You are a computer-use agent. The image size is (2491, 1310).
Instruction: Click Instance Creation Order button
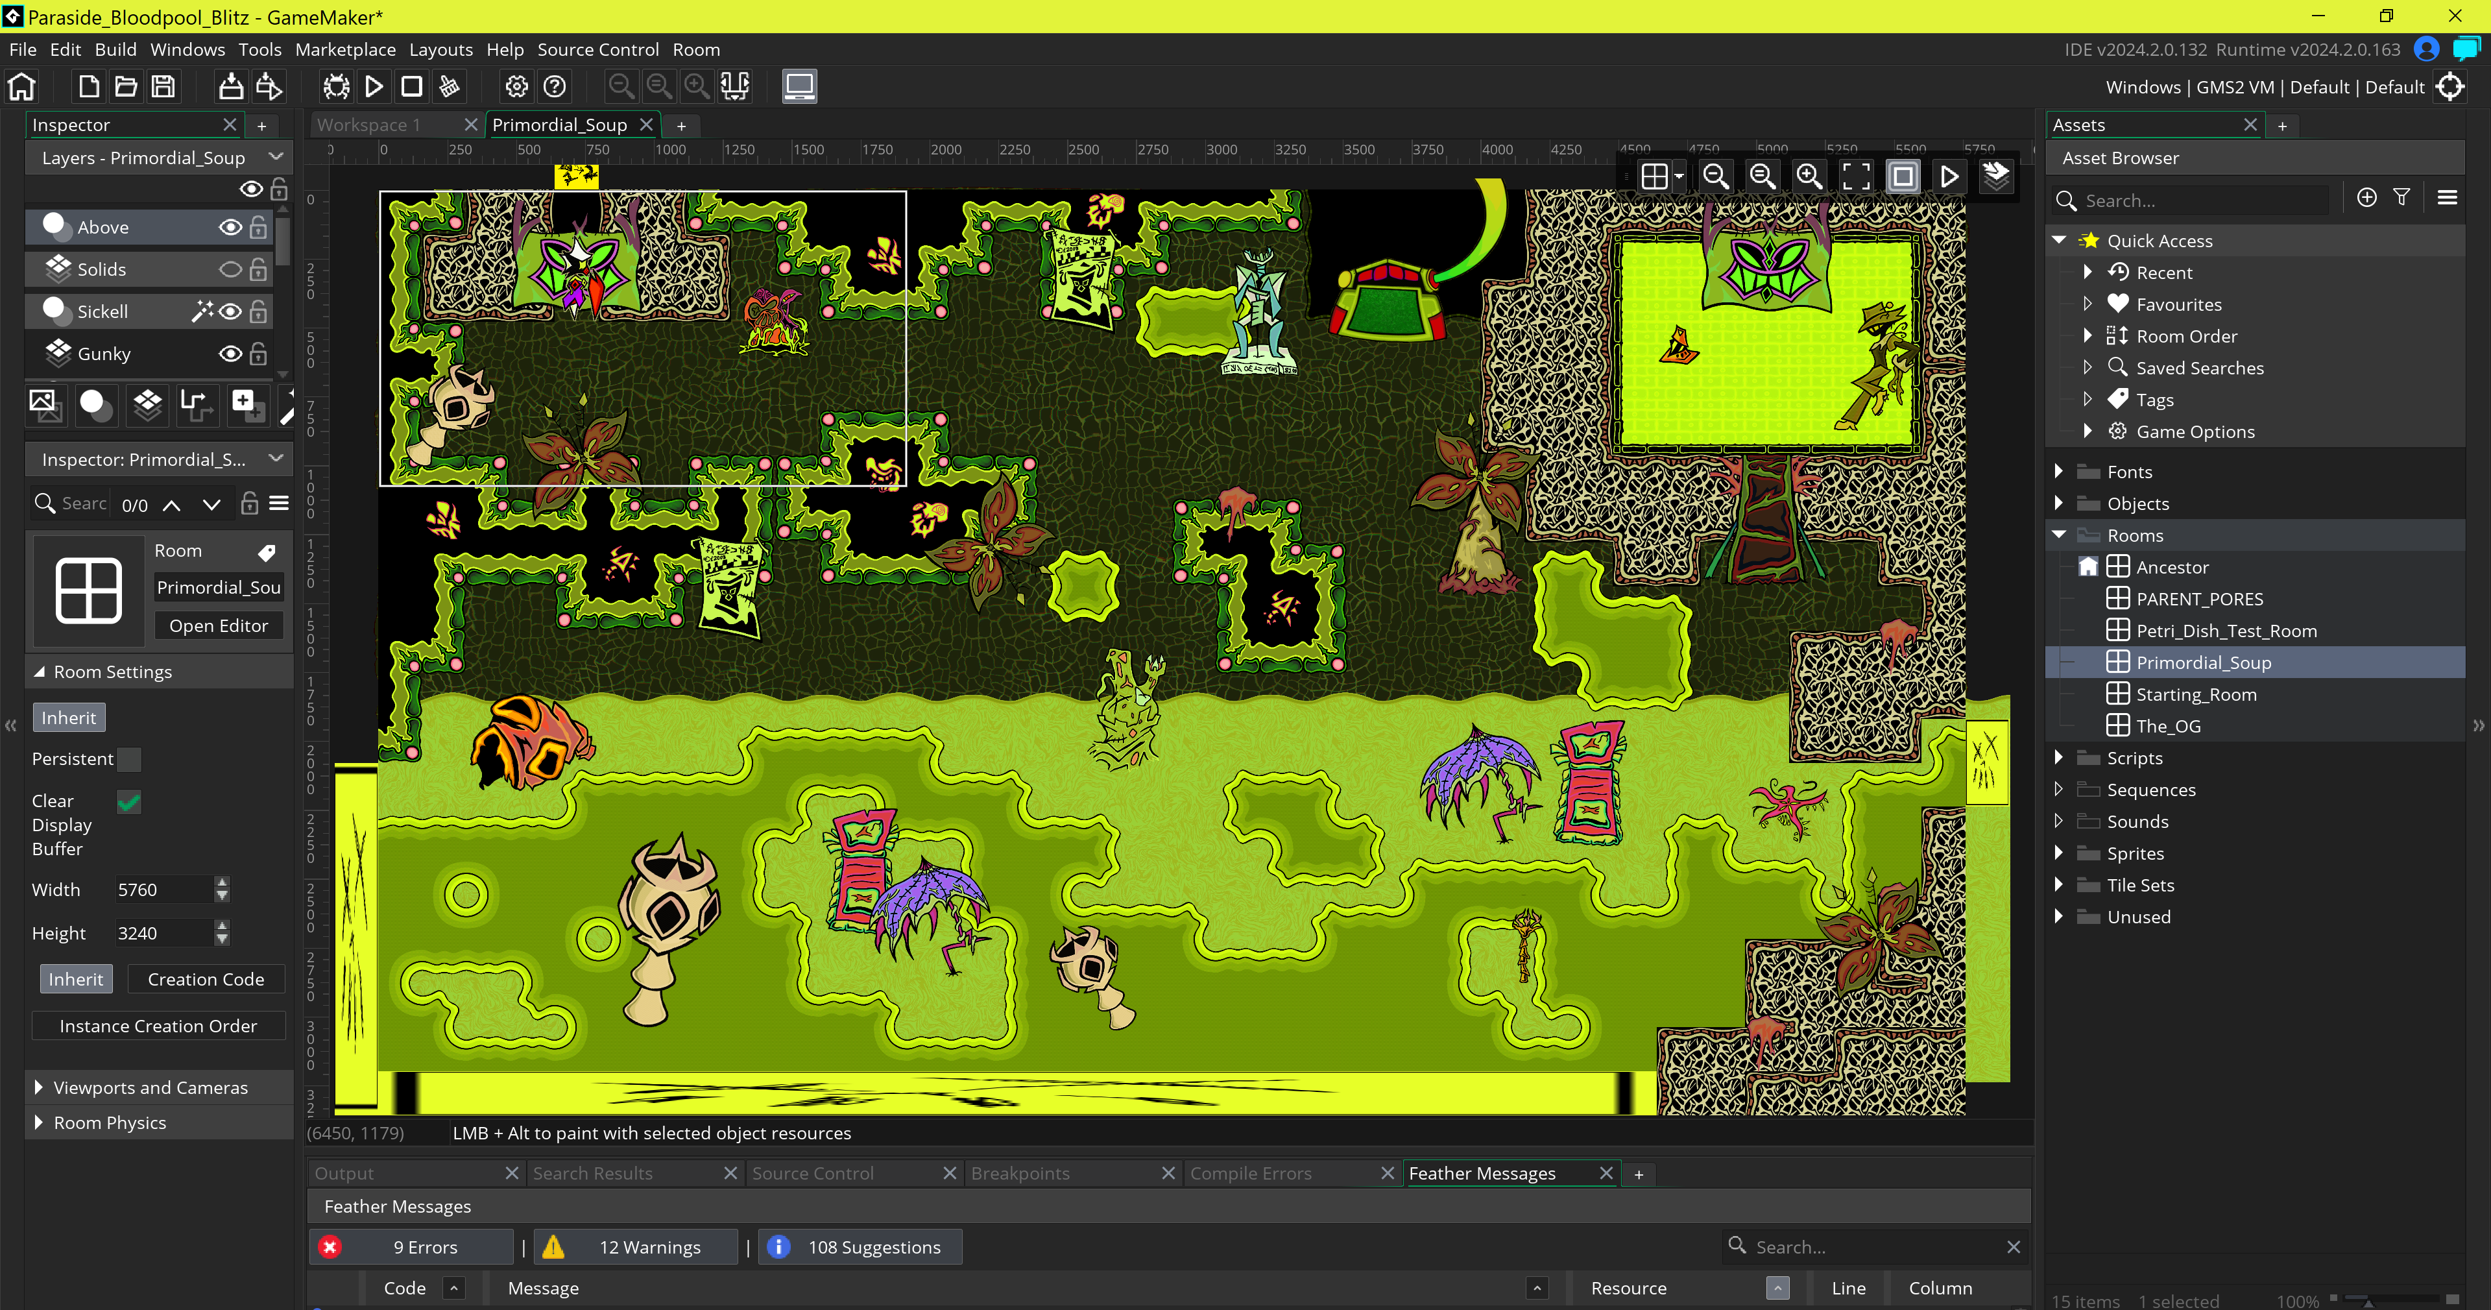(158, 1026)
